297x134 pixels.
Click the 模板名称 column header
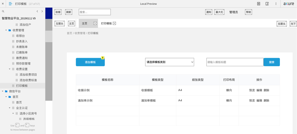[x=108, y=80]
